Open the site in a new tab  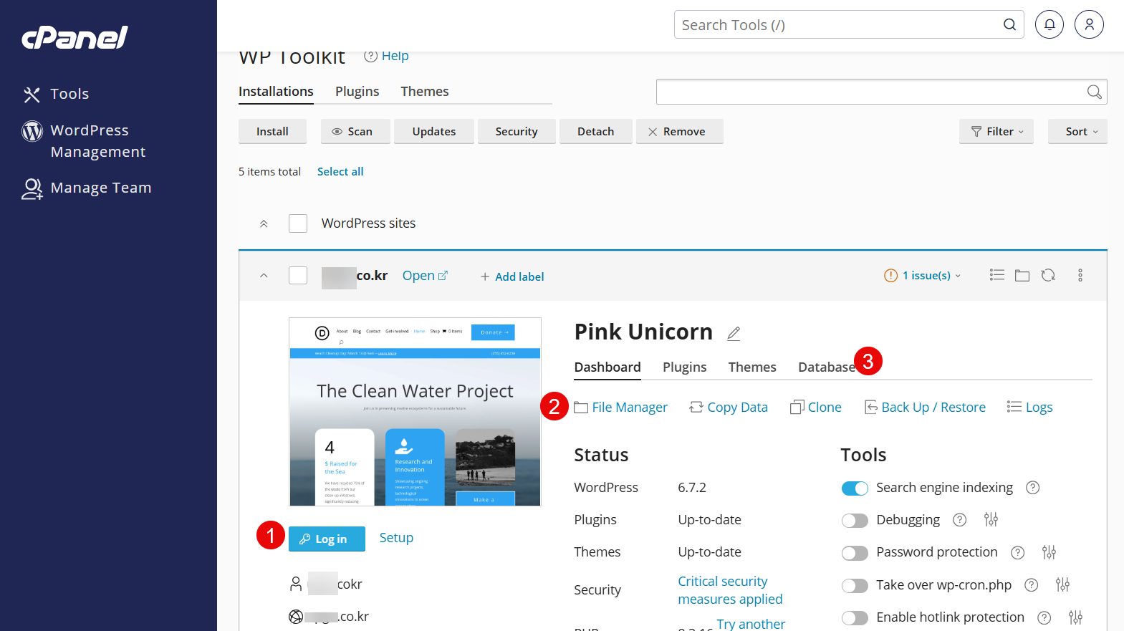tap(425, 276)
